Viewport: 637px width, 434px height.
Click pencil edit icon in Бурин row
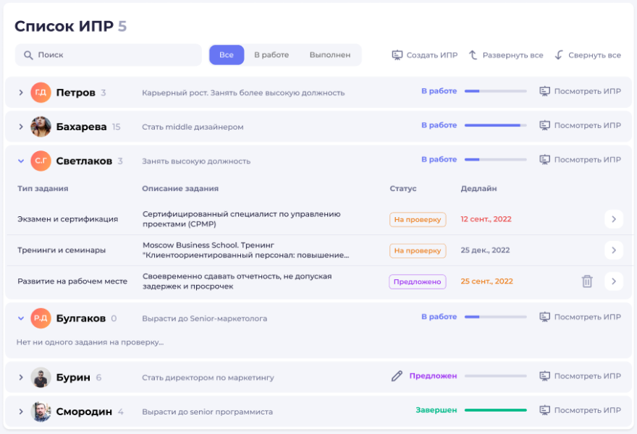[397, 376]
